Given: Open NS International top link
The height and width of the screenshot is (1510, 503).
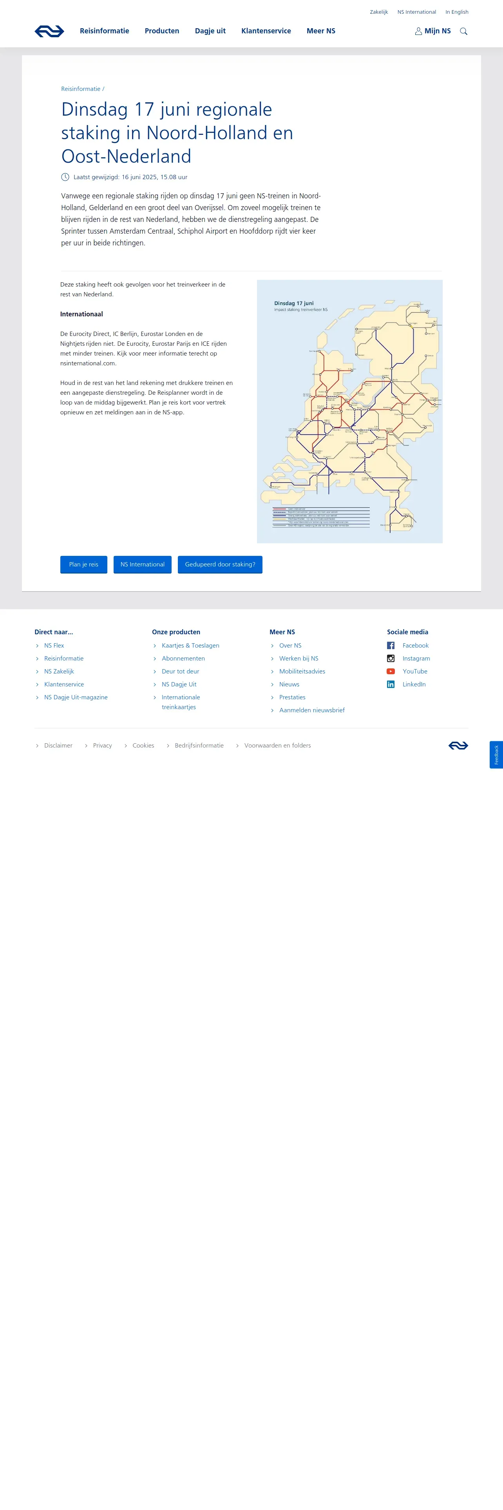Looking at the screenshot, I should [x=416, y=12].
